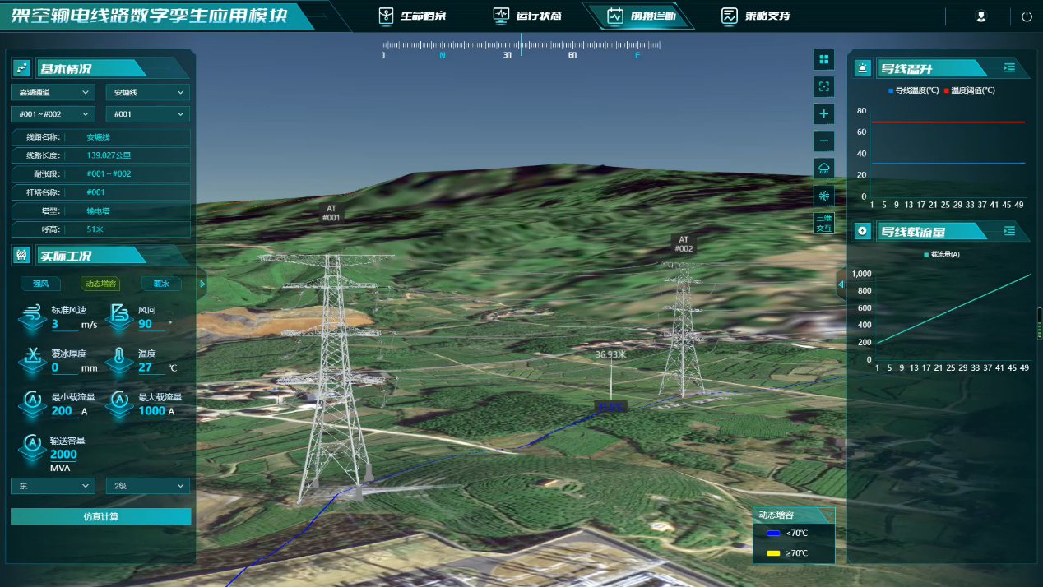Toggle the 三维交互 mode button
This screenshot has width=1043, height=587.
(x=823, y=223)
